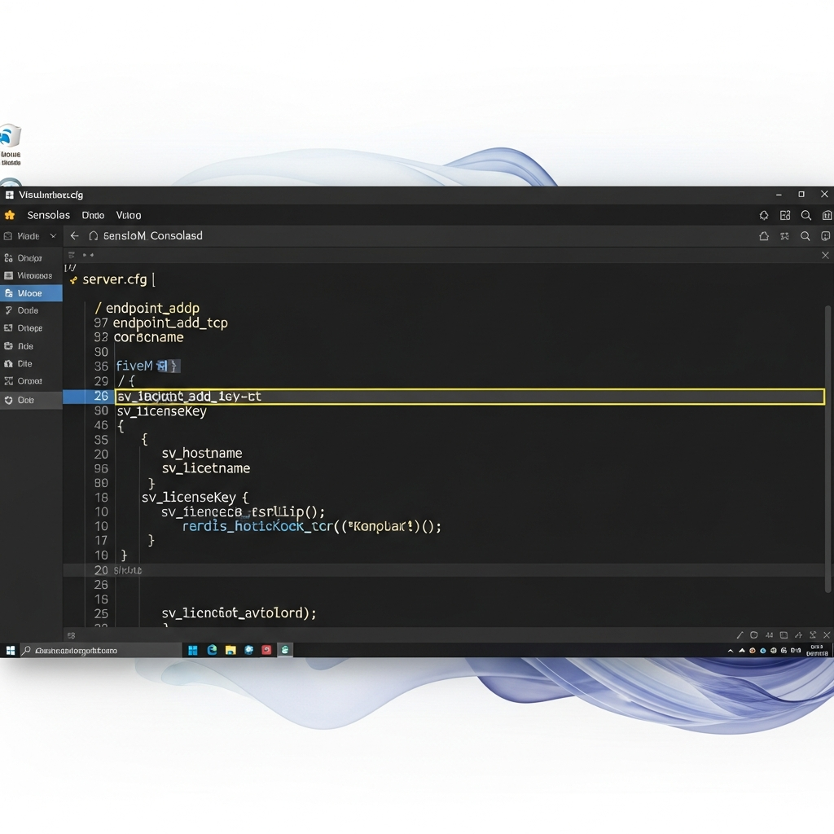Click the / endpoint_addp code line
The image size is (834, 834).
147,308
